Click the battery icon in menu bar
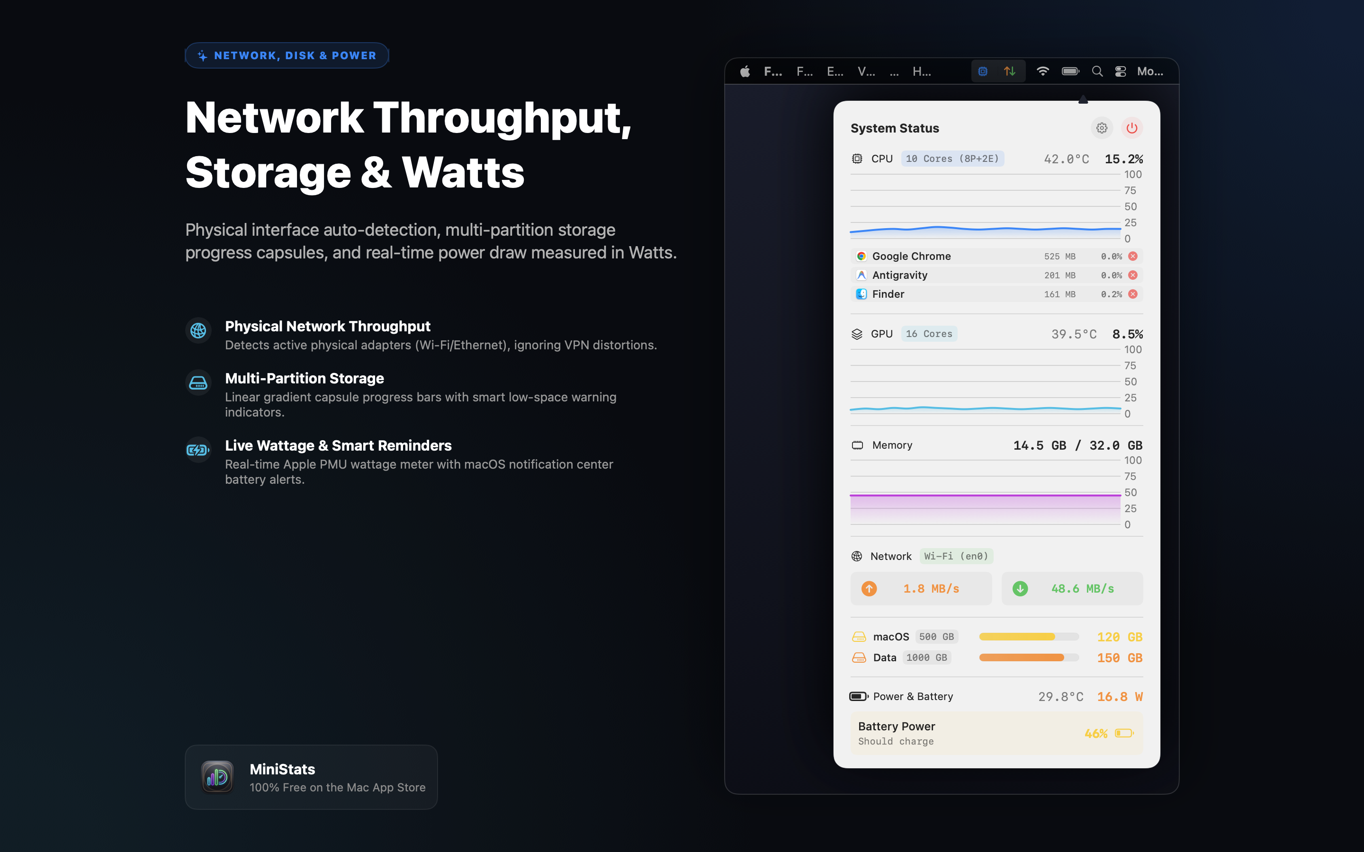 (1070, 71)
